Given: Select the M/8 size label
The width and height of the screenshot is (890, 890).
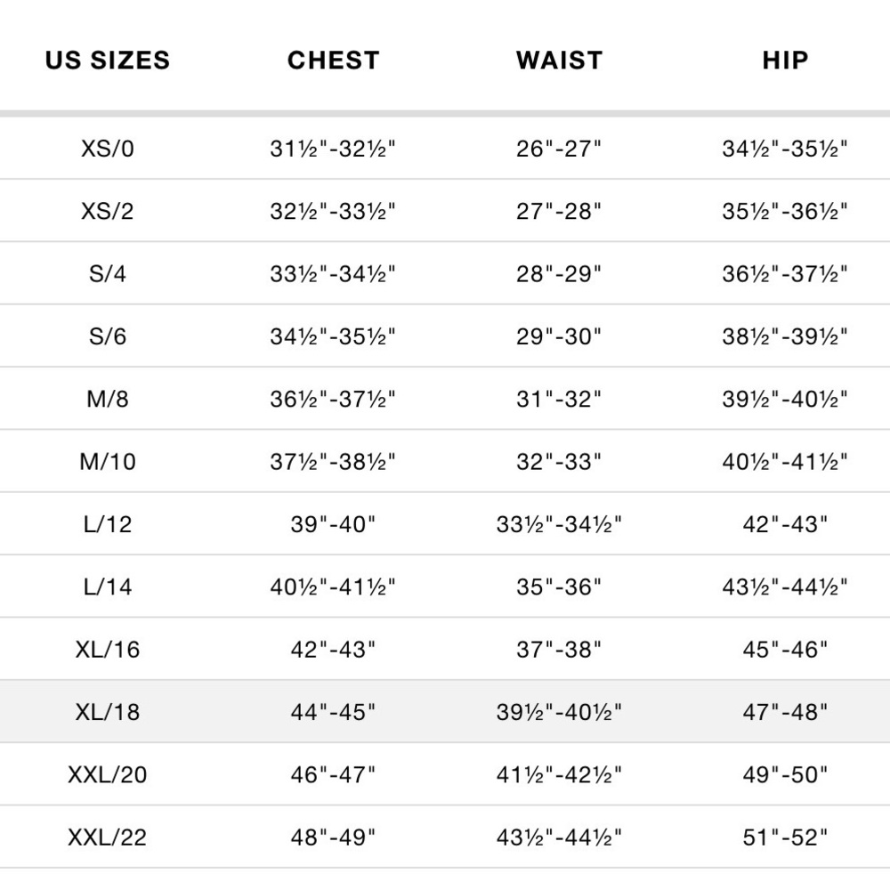Looking at the screenshot, I should coord(108,399).
